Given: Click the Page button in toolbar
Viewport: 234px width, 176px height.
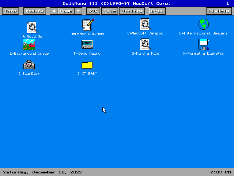Looking at the screenshot, I should click(66, 11).
